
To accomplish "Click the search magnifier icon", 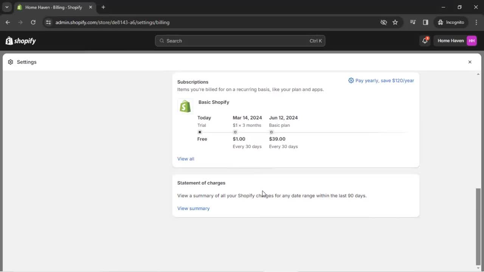I will pyautogui.click(x=162, y=41).
